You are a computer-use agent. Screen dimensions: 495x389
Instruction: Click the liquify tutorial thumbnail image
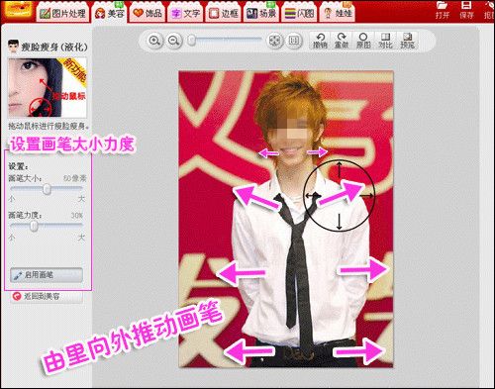tap(48, 88)
